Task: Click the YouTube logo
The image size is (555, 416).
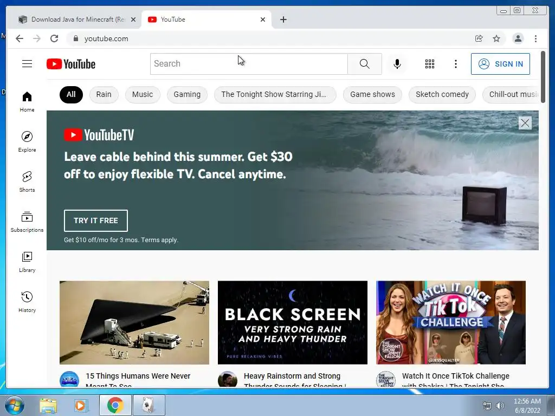Action: 71,64
